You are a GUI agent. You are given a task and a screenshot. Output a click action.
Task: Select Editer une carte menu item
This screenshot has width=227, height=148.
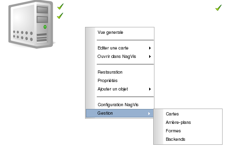[113, 48]
